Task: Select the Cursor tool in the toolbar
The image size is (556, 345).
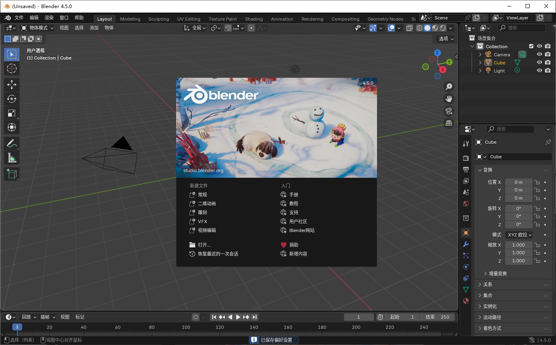Action: click(12, 68)
